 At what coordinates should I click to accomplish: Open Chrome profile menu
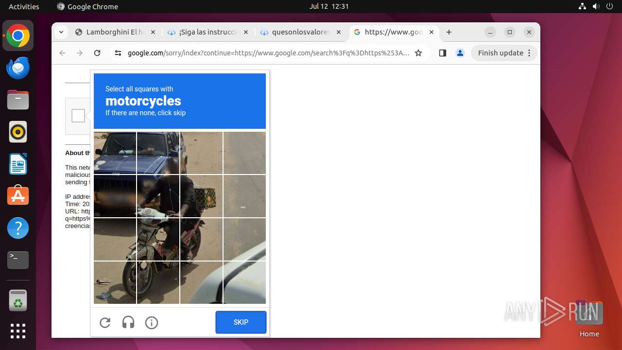click(460, 53)
